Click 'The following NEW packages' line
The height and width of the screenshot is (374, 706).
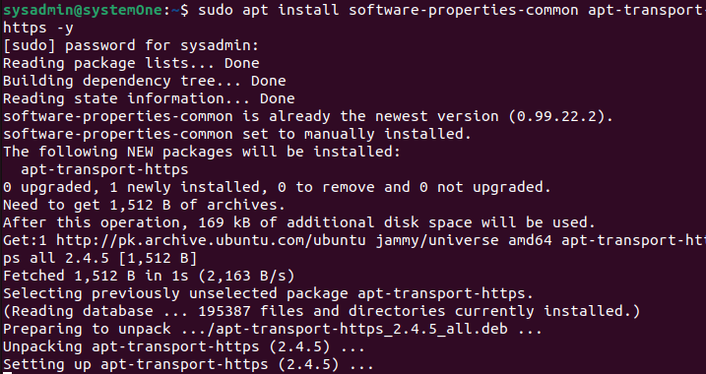pos(202,152)
